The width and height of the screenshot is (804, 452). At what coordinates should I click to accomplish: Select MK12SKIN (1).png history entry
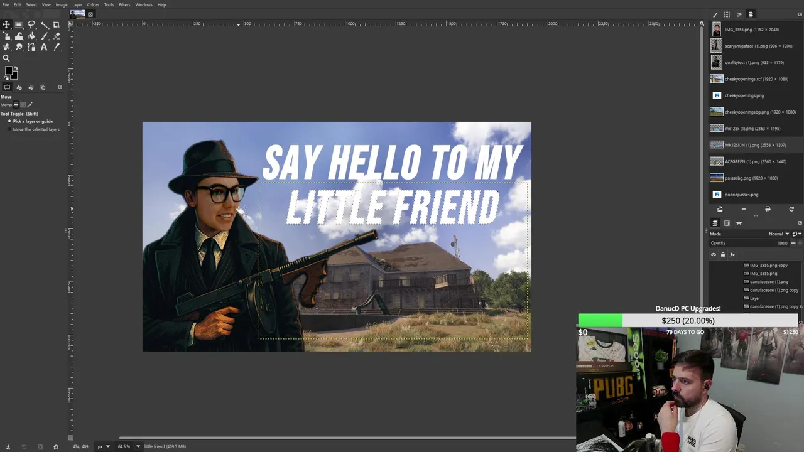click(x=755, y=145)
